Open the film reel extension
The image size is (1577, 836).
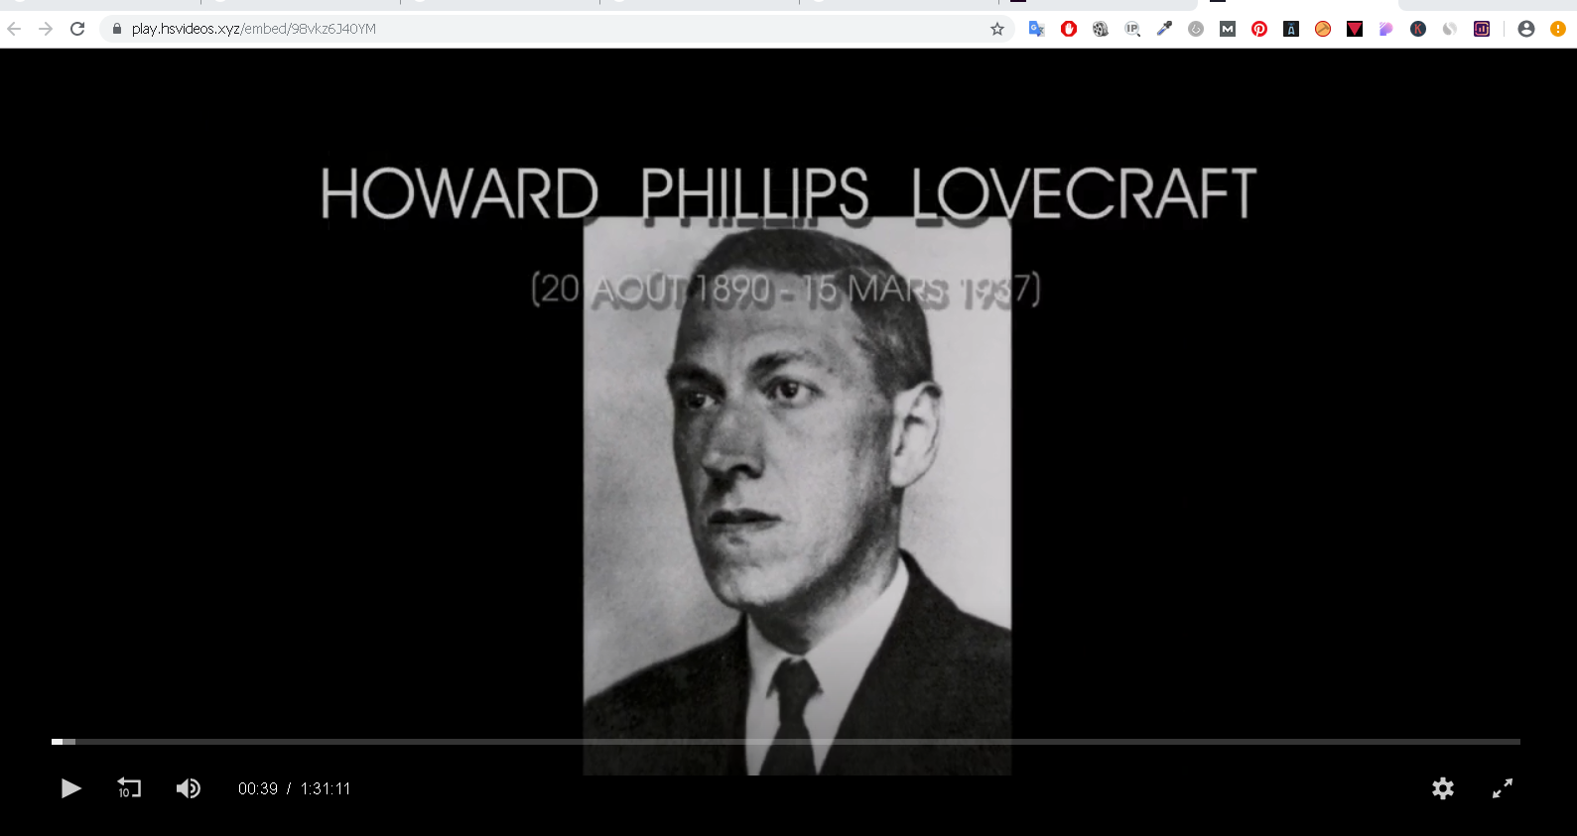pos(1101,29)
